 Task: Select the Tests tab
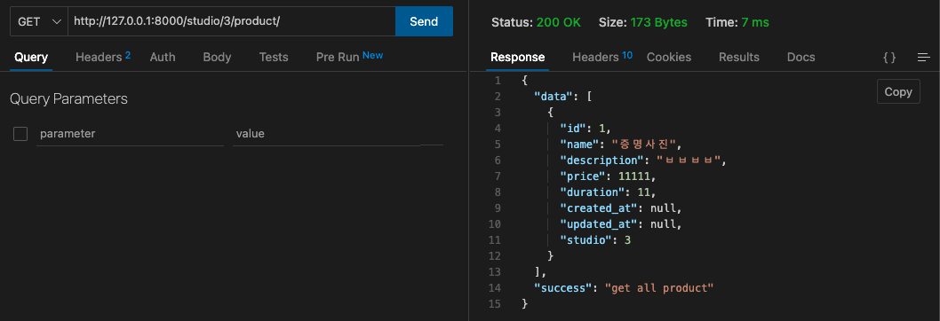274,57
